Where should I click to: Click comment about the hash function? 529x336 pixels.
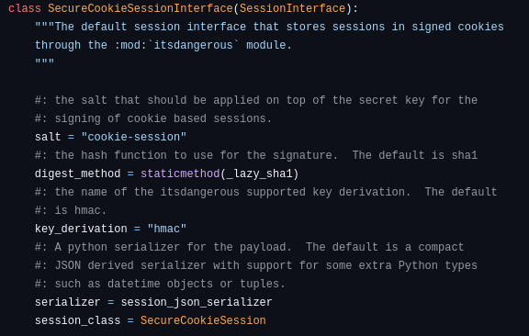pyautogui.click(x=256, y=155)
